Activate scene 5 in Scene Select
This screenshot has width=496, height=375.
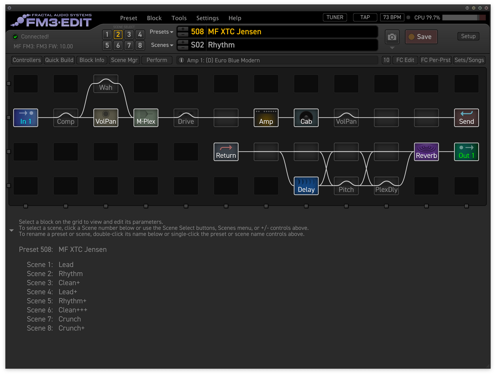[107, 45]
